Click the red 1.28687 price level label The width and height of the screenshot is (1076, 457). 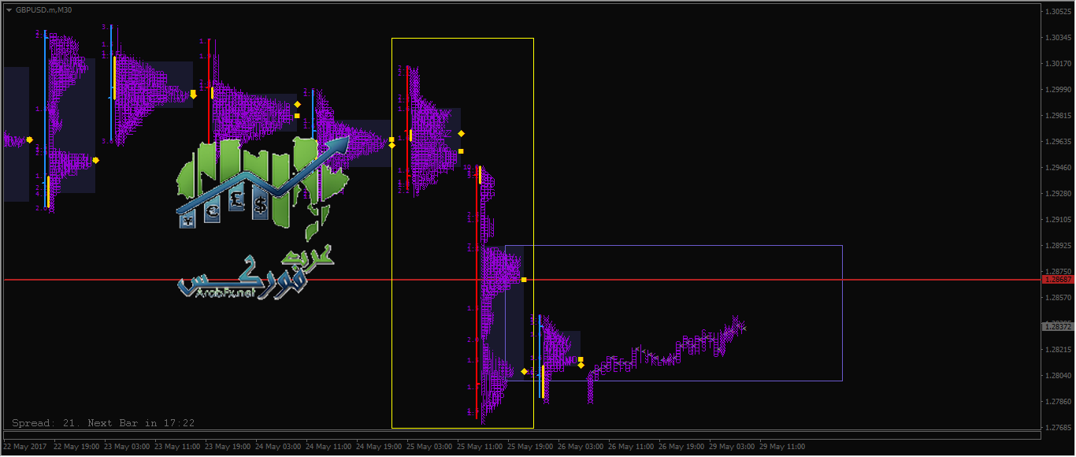coord(1057,280)
